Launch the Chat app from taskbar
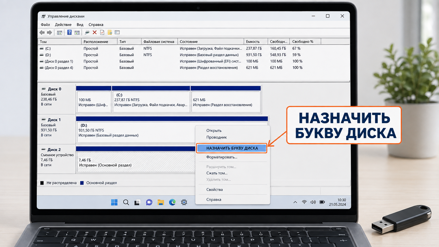 click(x=149, y=202)
